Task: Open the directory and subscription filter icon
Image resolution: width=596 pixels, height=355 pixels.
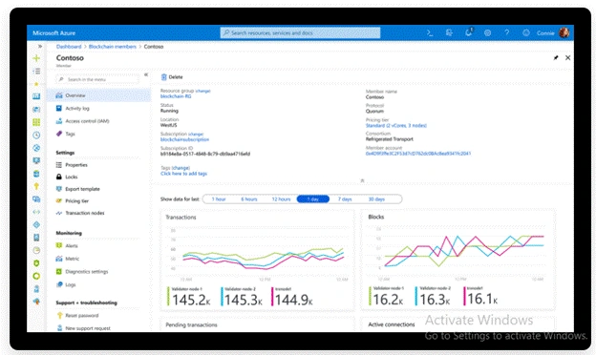Action: [449, 33]
